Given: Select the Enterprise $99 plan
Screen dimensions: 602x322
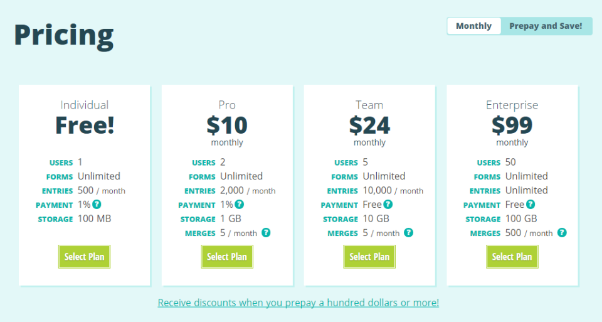Looking at the screenshot, I should (512, 257).
